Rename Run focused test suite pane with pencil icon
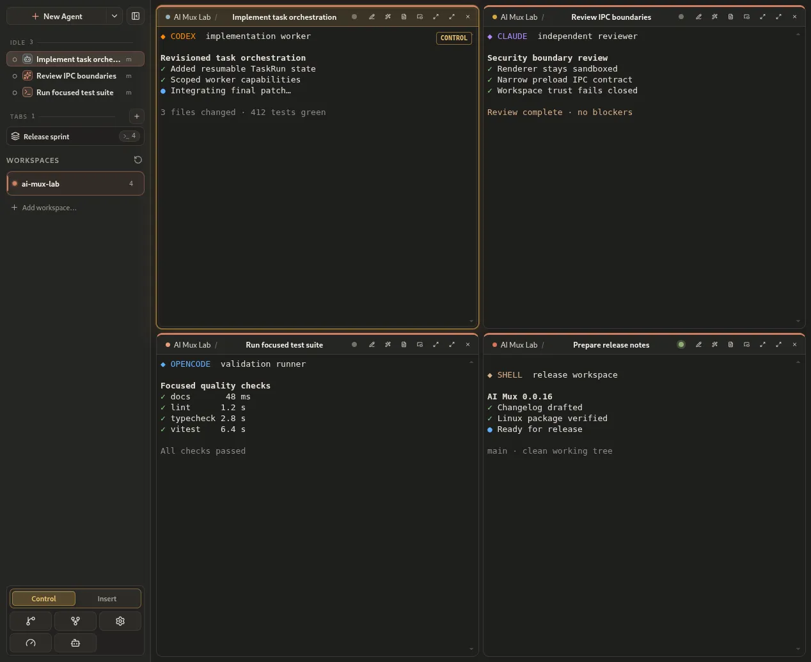 click(x=372, y=344)
